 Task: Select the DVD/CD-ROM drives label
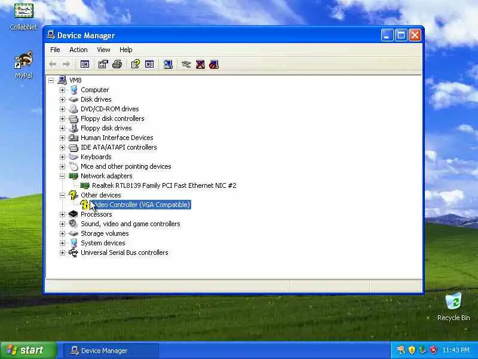coord(110,109)
